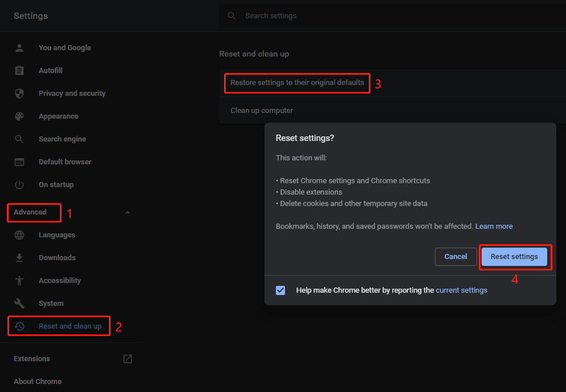Open Autofill settings

coord(51,70)
